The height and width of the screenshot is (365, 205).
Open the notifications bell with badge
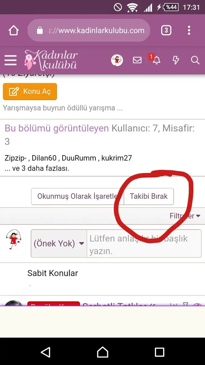click(156, 60)
